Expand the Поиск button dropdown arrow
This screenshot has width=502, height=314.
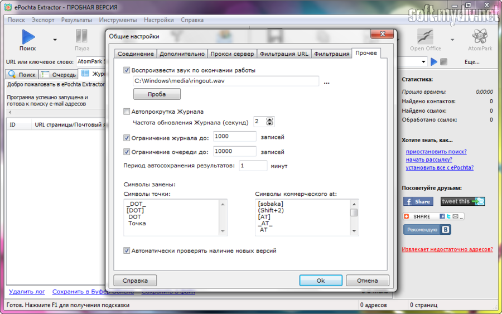tap(55, 40)
